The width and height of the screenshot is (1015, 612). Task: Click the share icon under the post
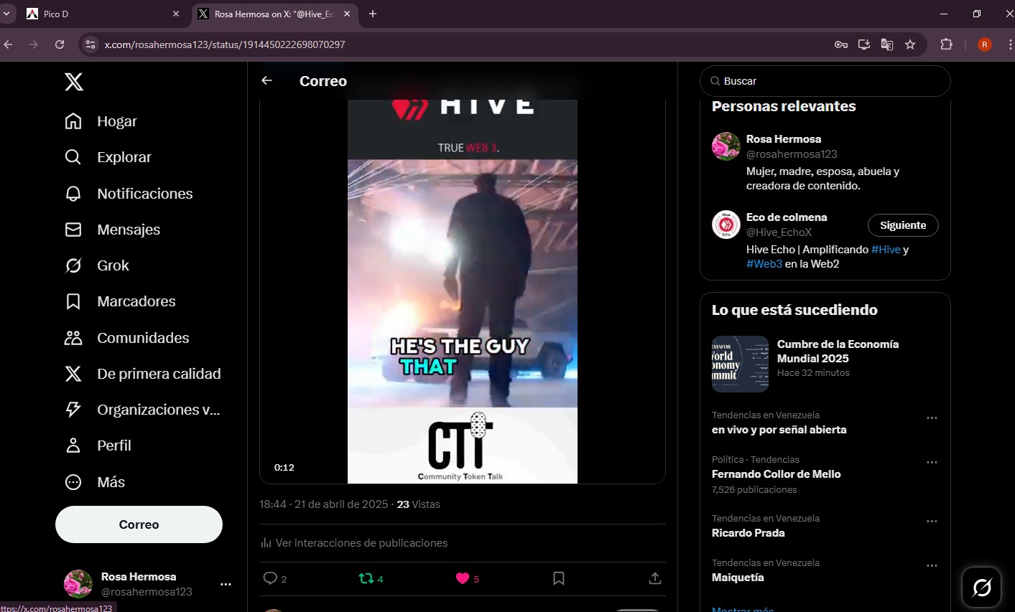click(x=654, y=578)
